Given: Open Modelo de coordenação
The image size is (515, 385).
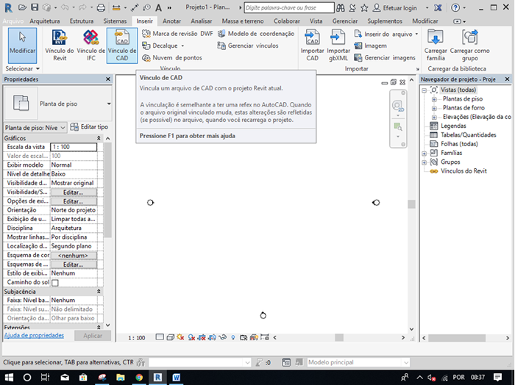Looking at the screenshot, I should (x=256, y=34).
